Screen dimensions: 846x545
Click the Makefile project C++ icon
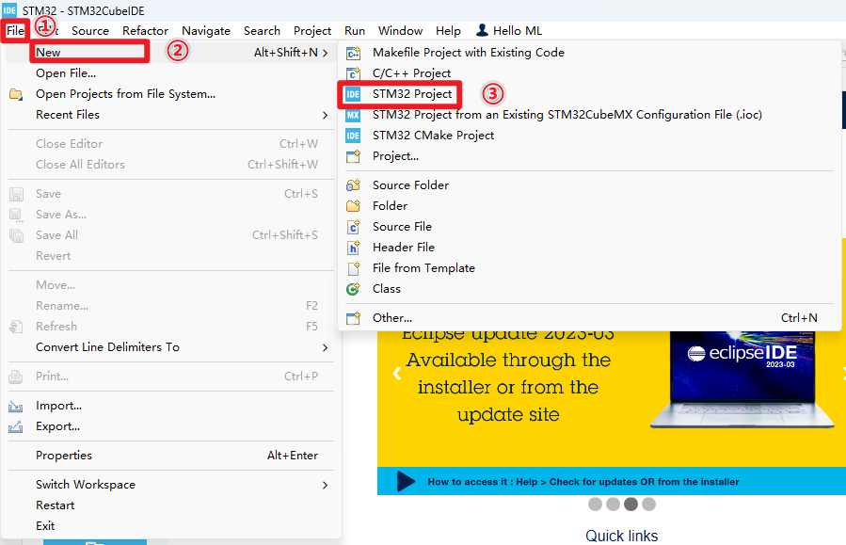pyautogui.click(x=353, y=53)
